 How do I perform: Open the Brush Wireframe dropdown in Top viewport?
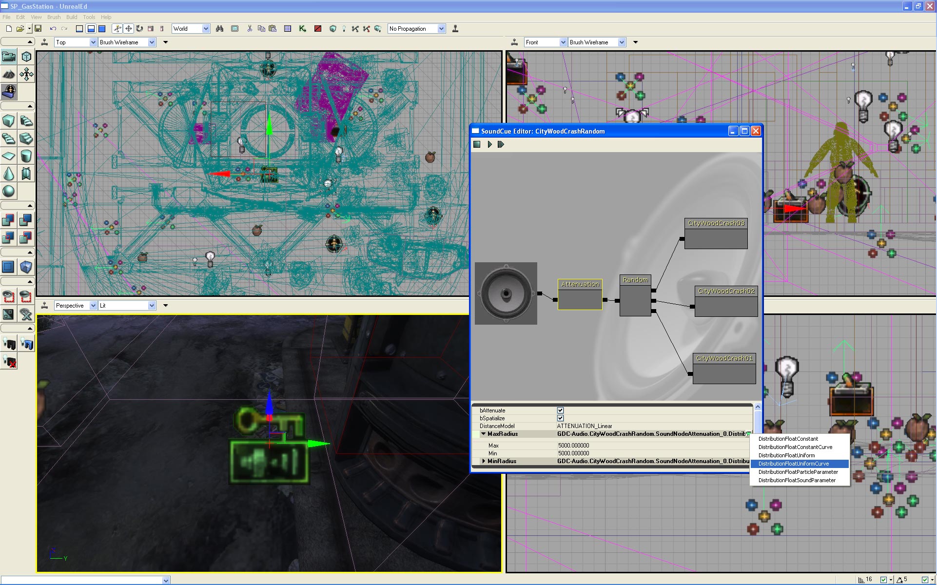(x=152, y=42)
